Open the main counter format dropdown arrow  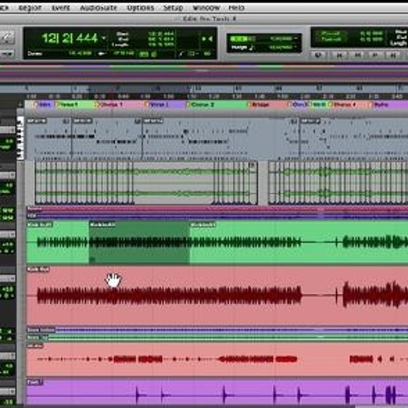[104, 38]
